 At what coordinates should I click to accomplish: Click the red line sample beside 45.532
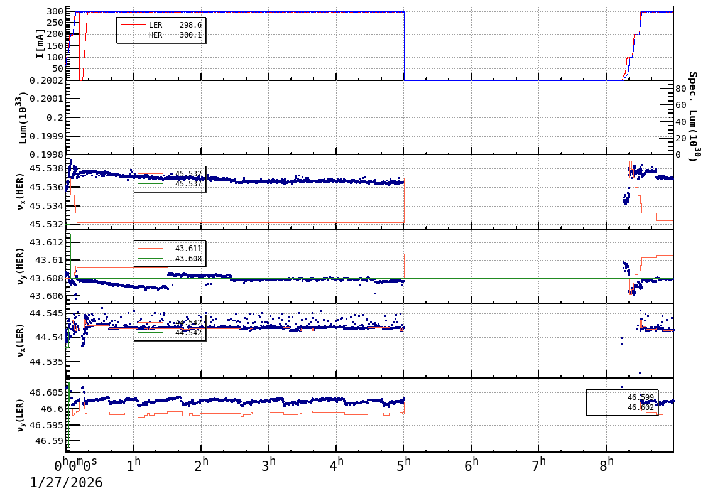(150, 173)
